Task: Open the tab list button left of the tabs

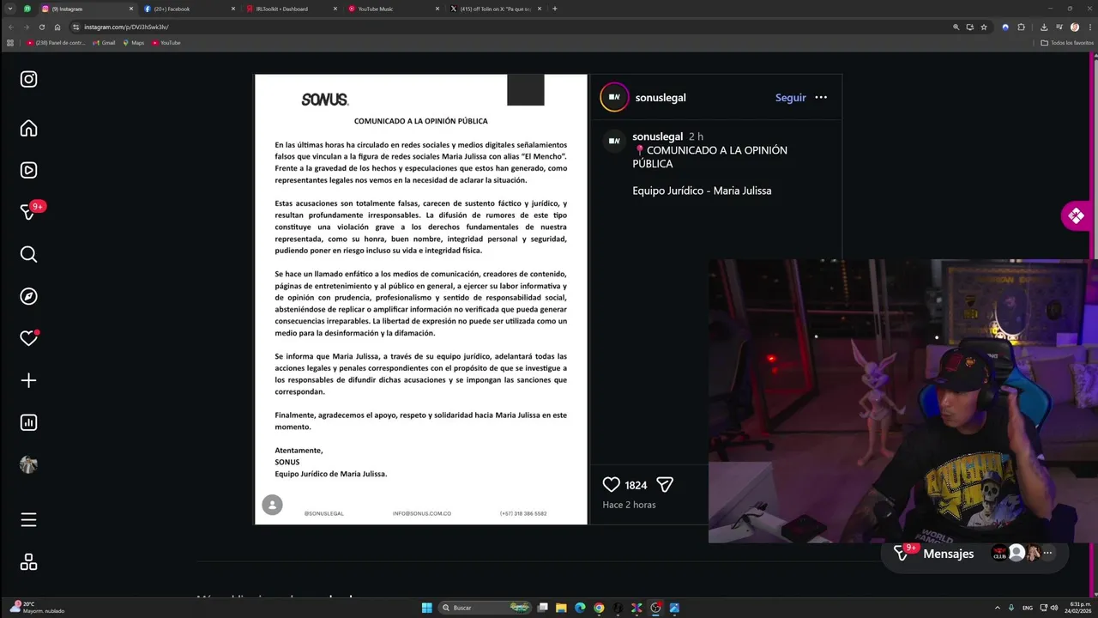Action: (x=11, y=9)
